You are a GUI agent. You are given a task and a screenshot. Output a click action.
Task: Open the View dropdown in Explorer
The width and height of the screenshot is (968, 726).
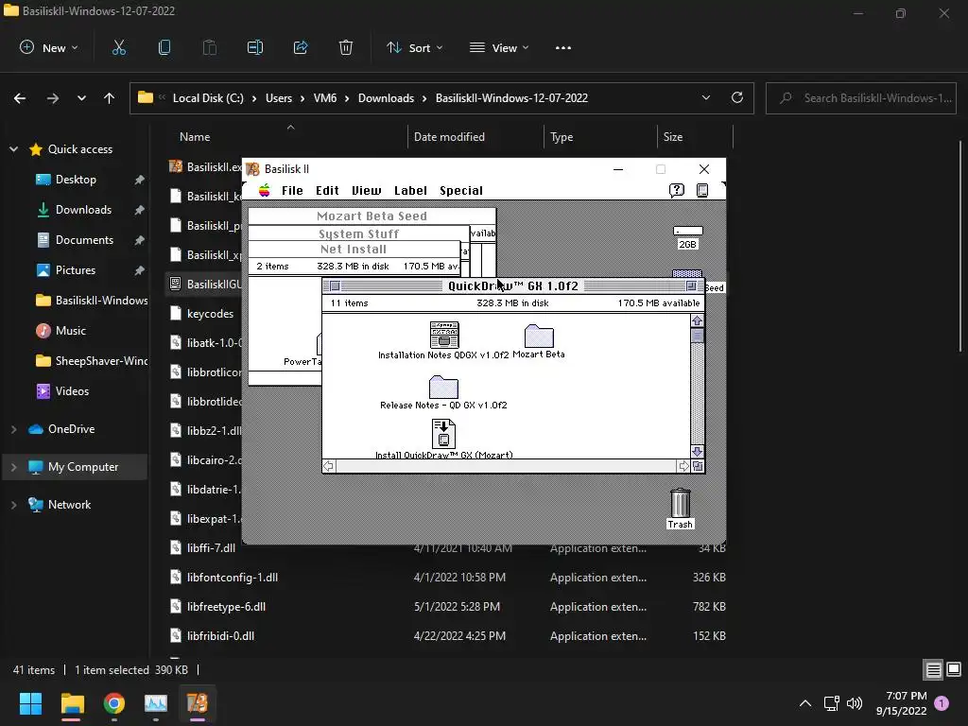[x=499, y=47]
